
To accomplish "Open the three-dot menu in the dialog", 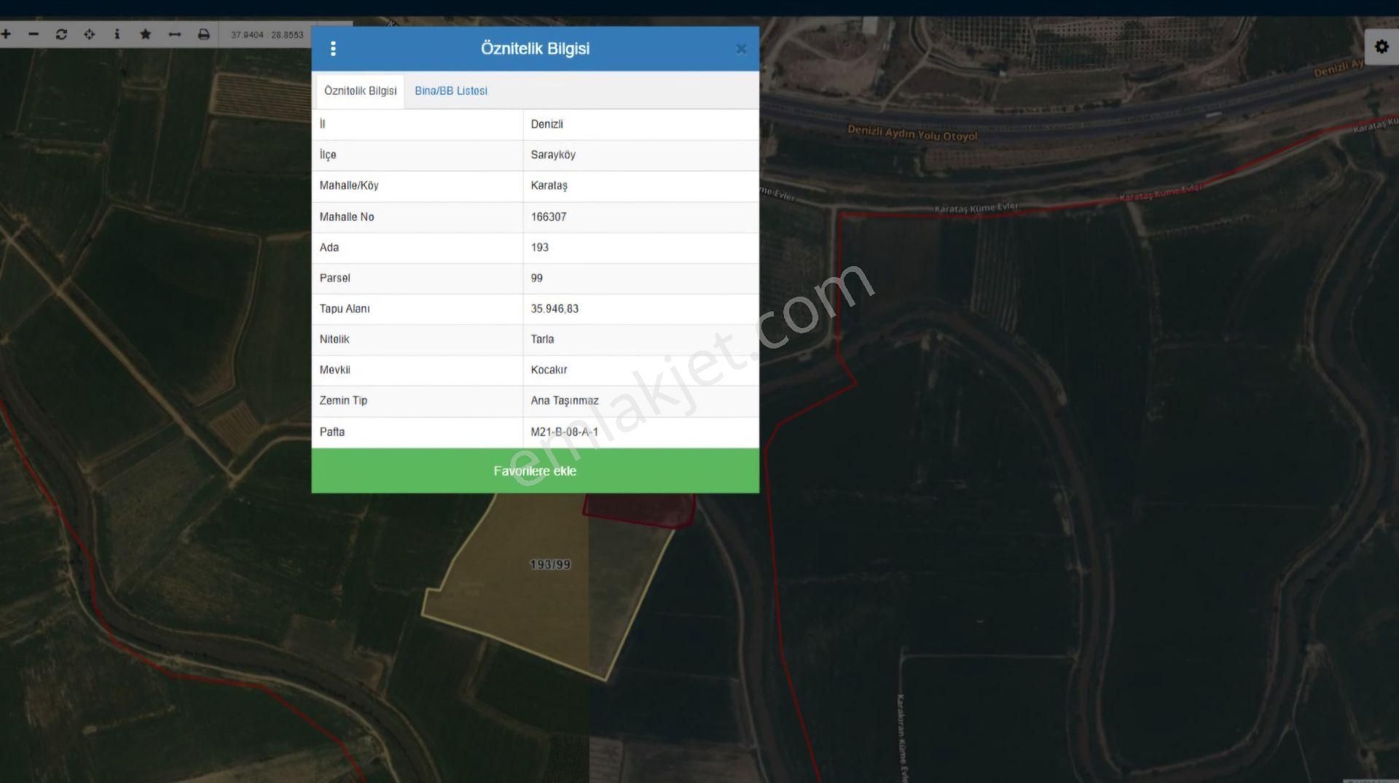I will pyautogui.click(x=333, y=49).
